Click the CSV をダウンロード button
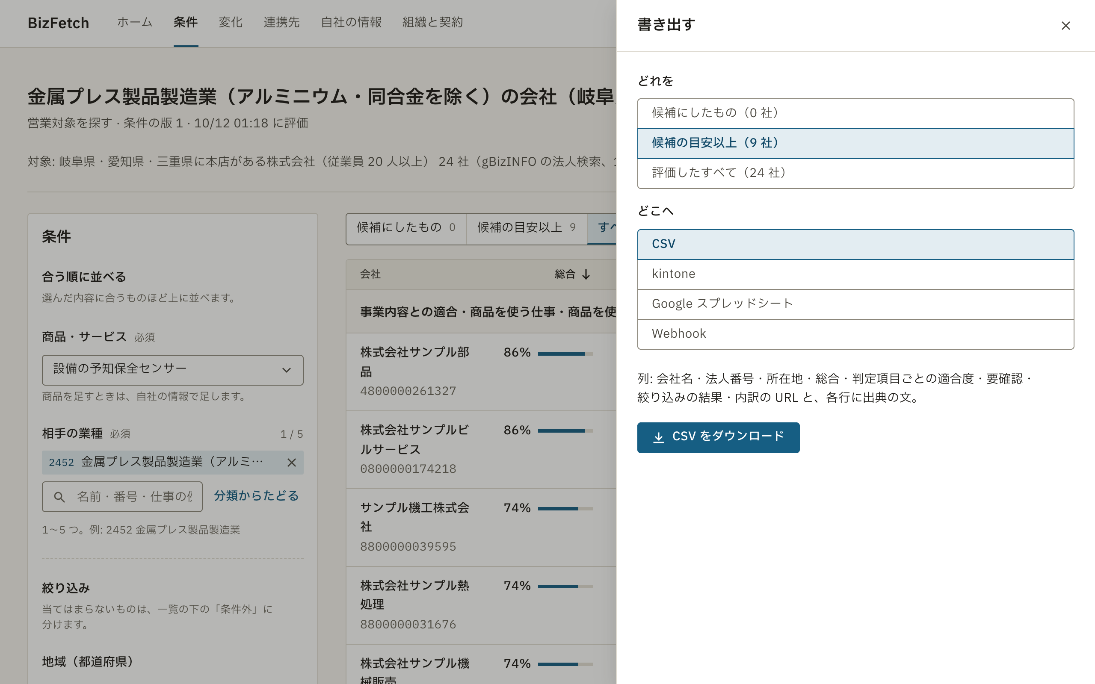The image size is (1095, 684). coord(718,437)
